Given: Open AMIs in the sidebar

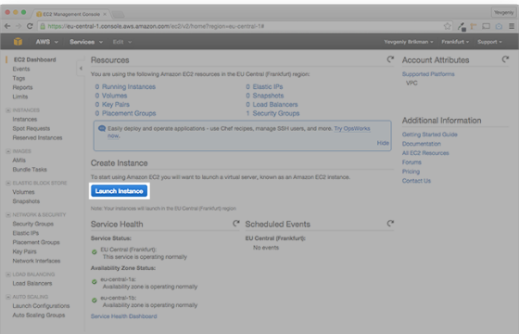Looking at the screenshot, I should pyautogui.click(x=19, y=161).
